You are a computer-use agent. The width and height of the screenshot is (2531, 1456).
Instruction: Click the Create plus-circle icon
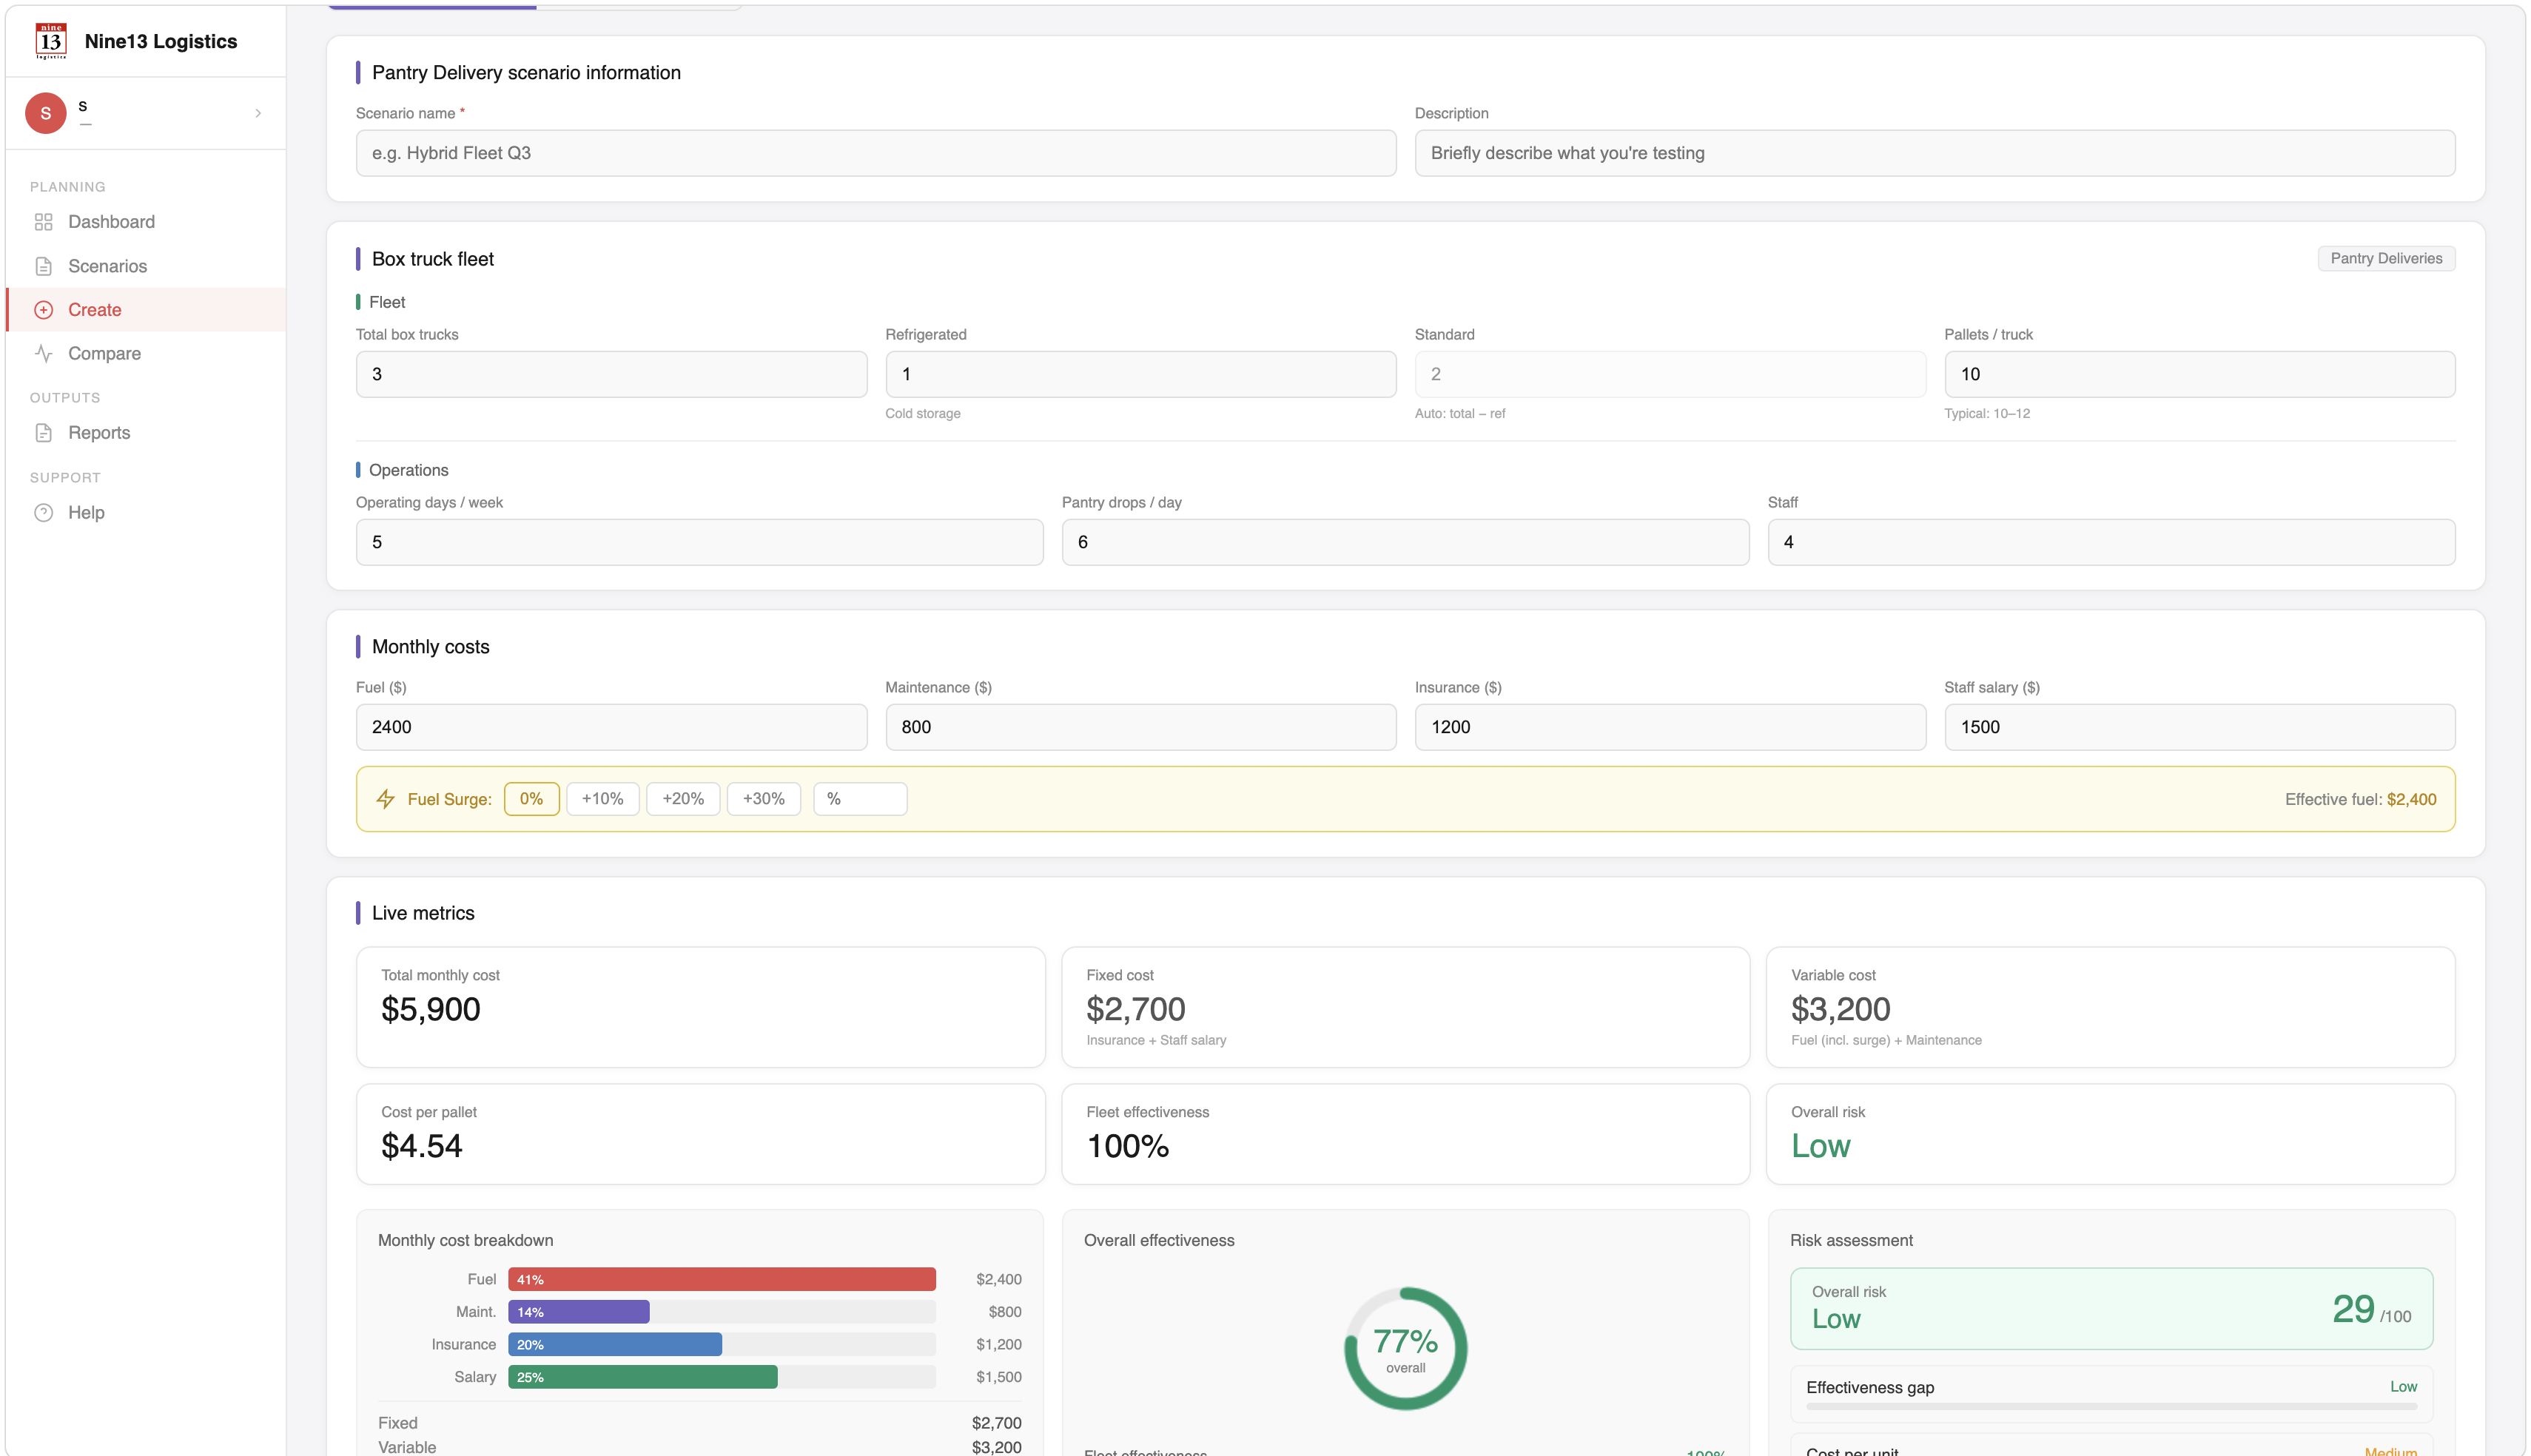click(43, 310)
